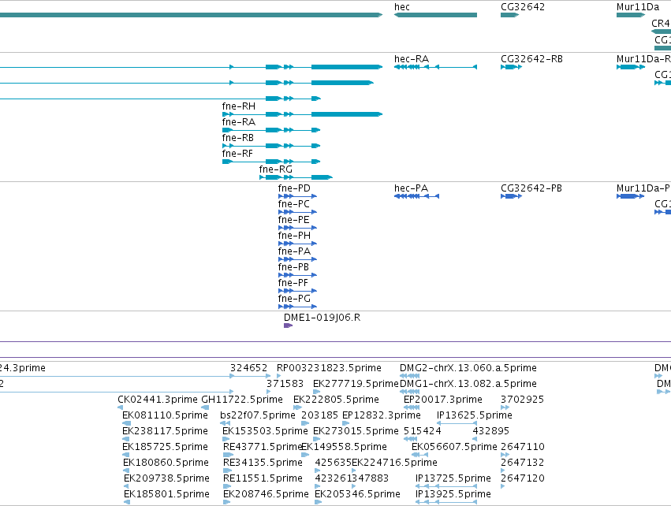Select the fne-PD coding glyph

(297, 196)
